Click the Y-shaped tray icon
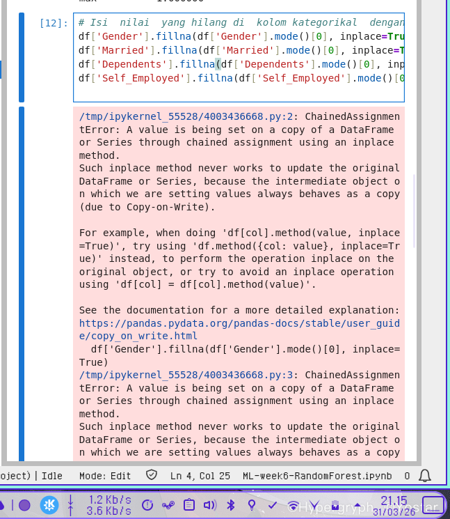Screen dimensions: 450x519 (314, 506)
